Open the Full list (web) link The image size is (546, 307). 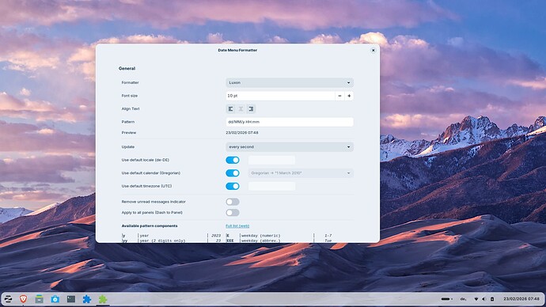[237, 226]
